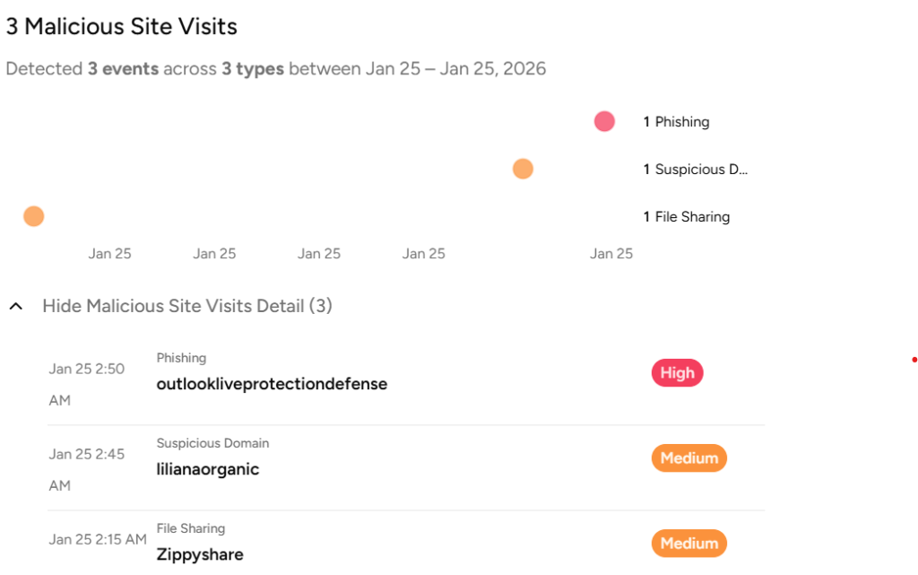Click the small red dot at right edge
Viewport: 918px width, 575px height.
pos(914,360)
